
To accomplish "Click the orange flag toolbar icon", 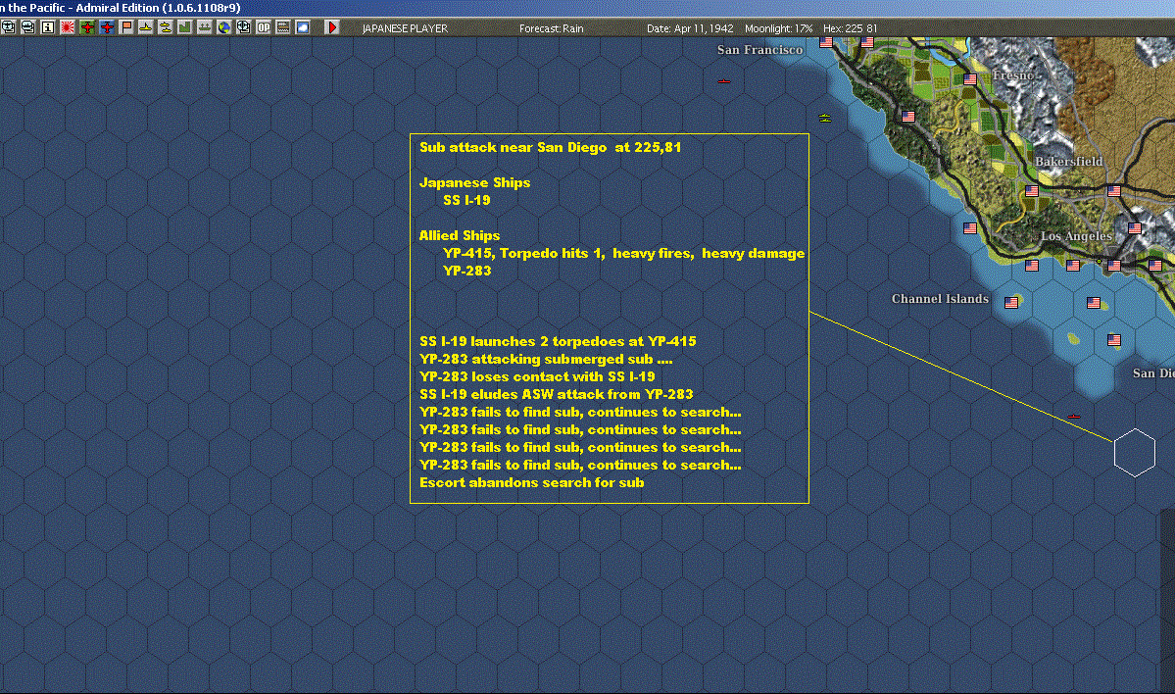I will pyautogui.click(x=125, y=27).
